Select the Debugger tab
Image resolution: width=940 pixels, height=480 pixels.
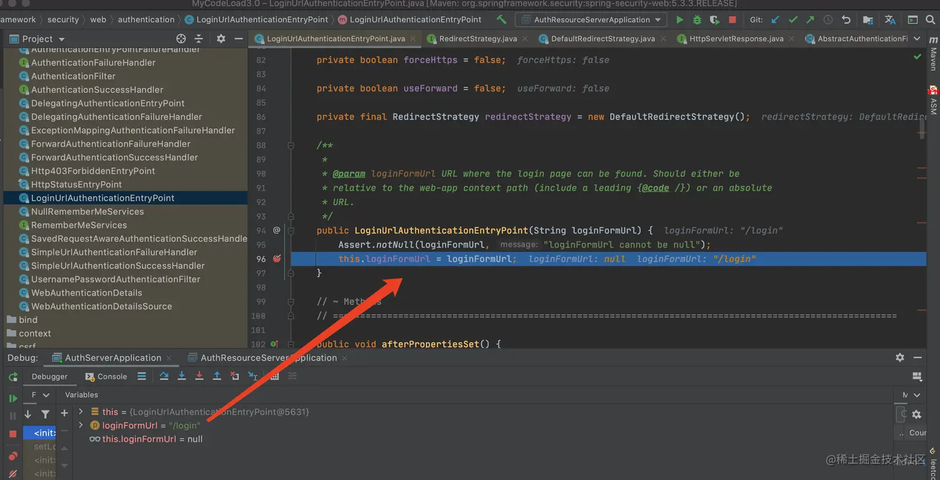tap(50, 376)
